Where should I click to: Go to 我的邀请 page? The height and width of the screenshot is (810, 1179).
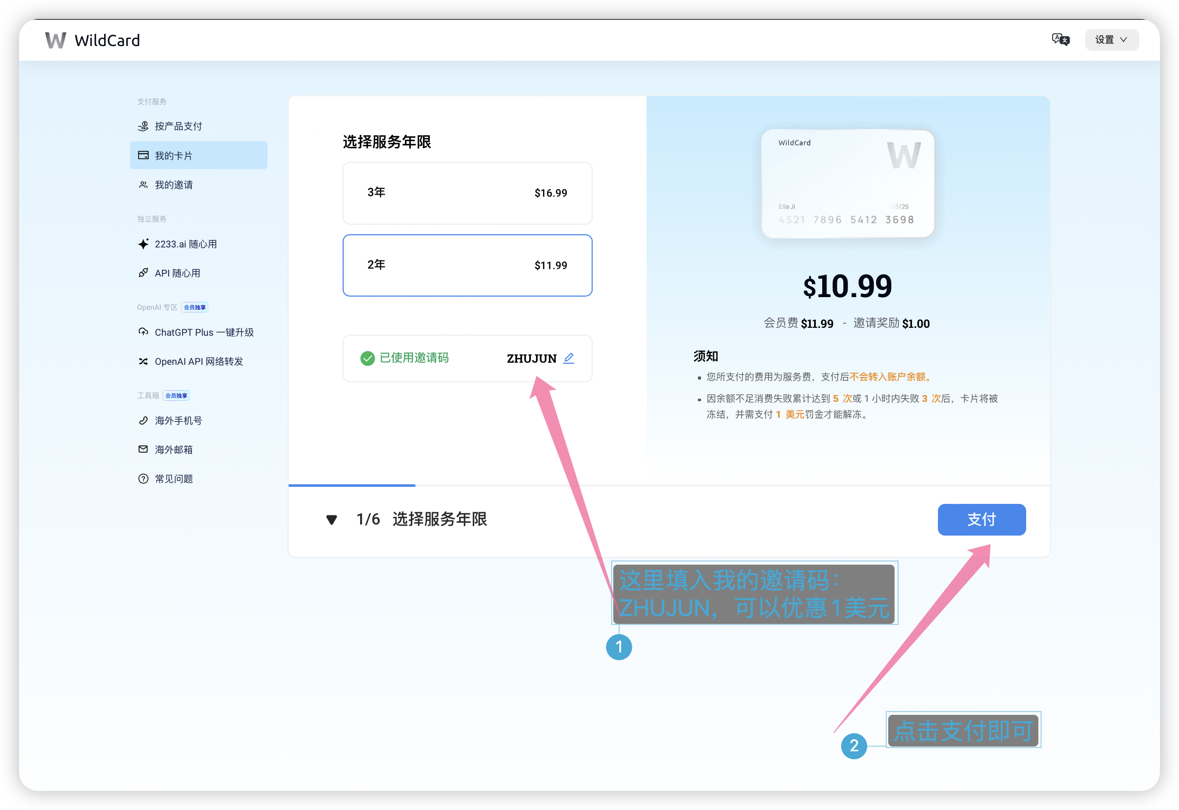point(199,185)
